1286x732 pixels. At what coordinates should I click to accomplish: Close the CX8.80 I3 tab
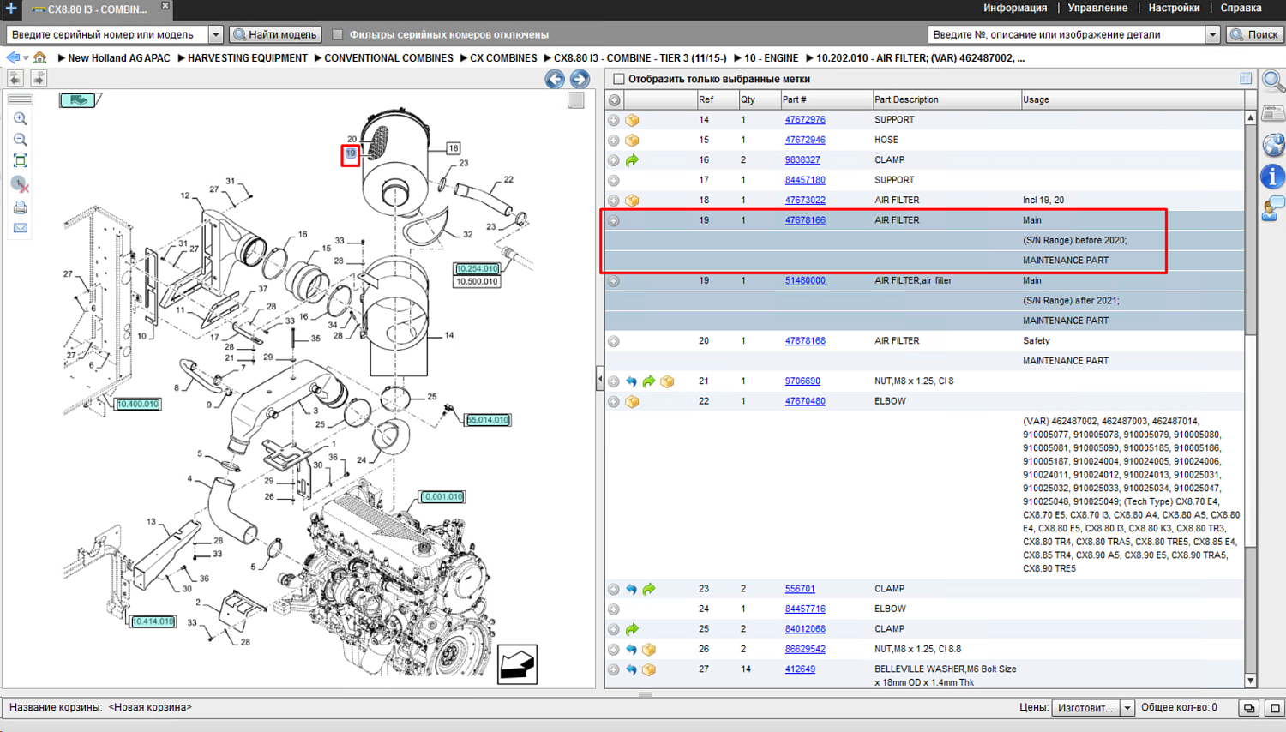(165, 7)
